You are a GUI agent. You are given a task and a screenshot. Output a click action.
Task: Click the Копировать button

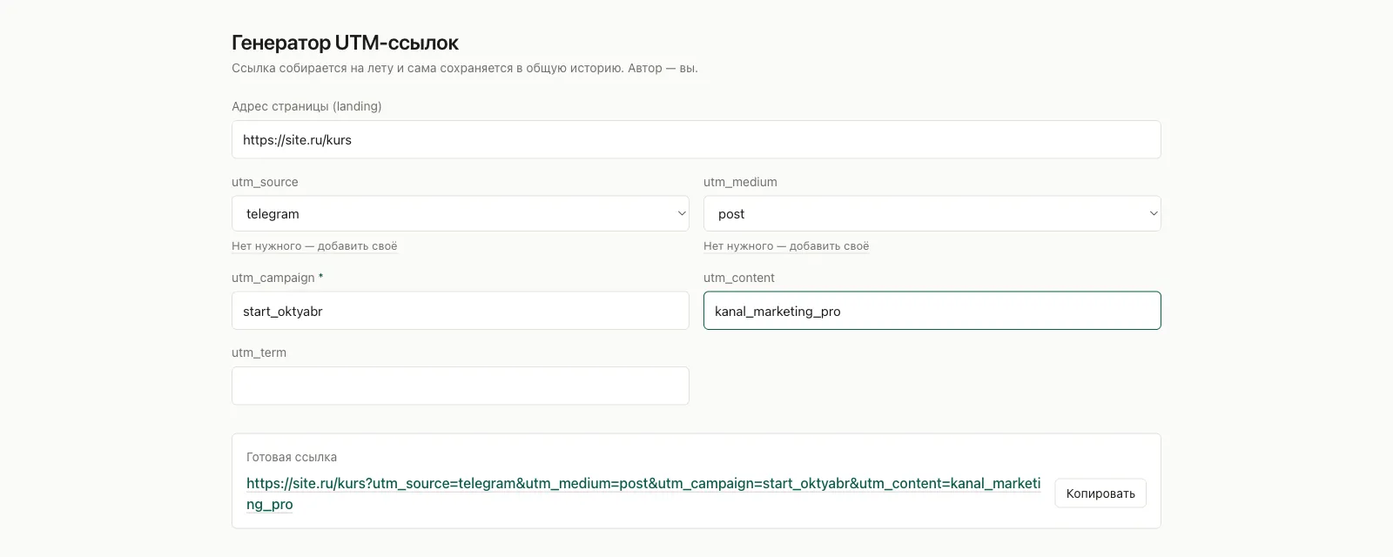tap(1100, 493)
